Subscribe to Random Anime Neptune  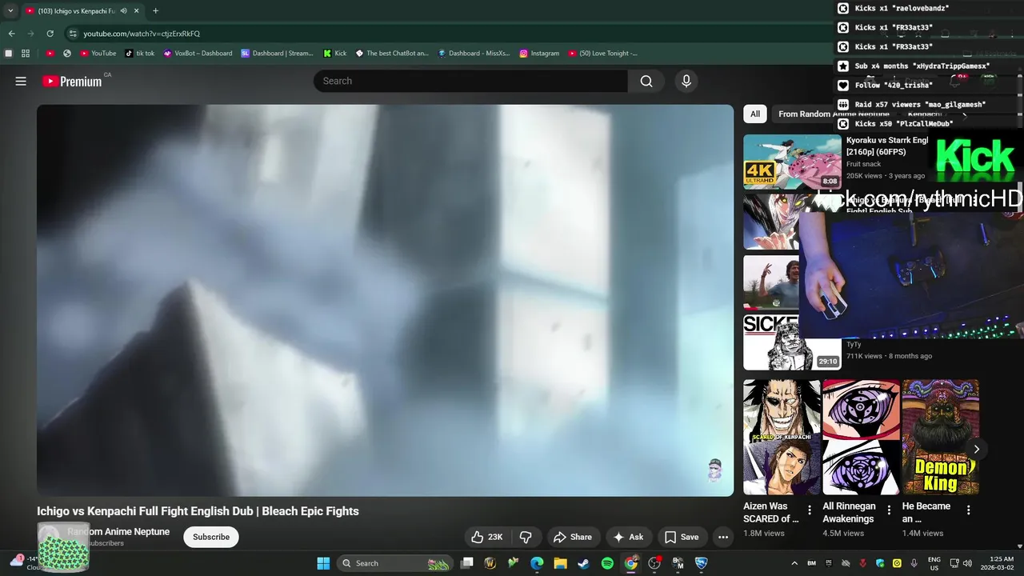[x=211, y=537]
